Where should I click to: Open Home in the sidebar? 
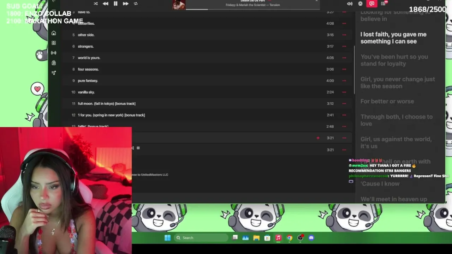point(54,33)
